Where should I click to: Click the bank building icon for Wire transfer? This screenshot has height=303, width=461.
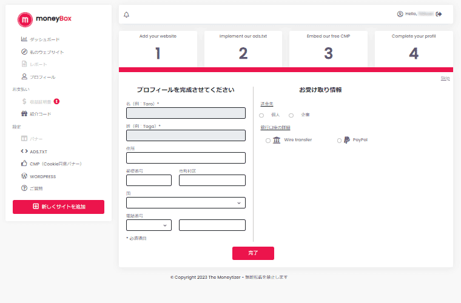[277, 140]
